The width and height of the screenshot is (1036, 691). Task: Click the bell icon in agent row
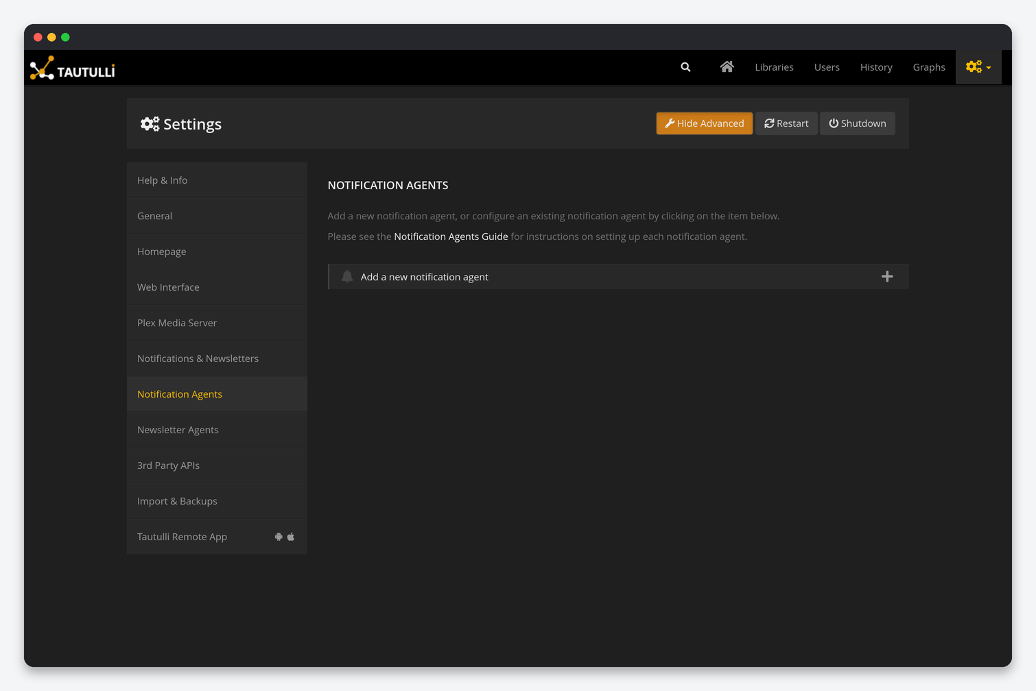click(347, 276)
